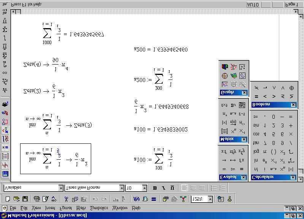Click the a100 = 1.634983900 result
The height and width of the screenshot is (219, 304).
tap(161, 129)
